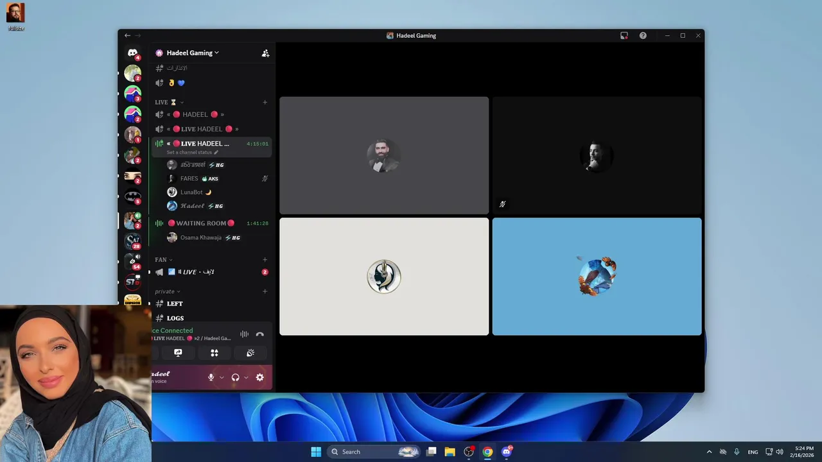
Task: Open microphone input options arrow
Action: coord(222,377)
